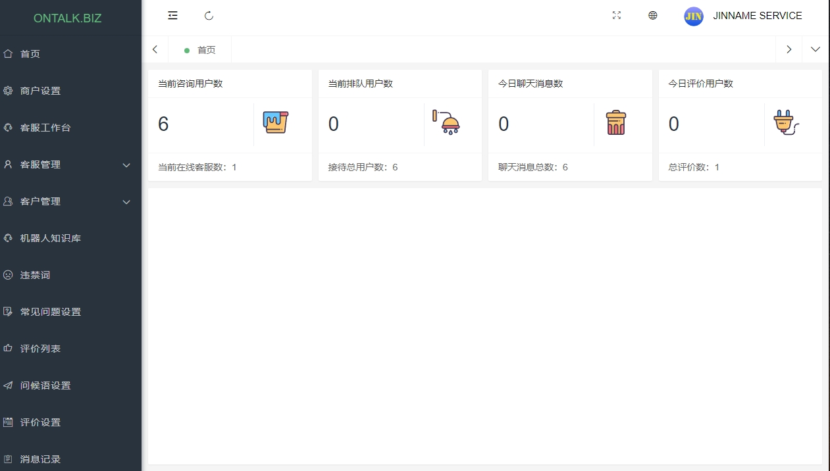Open 商户设置 in the sidebar

pyautogui.click(x=41, y=91)
